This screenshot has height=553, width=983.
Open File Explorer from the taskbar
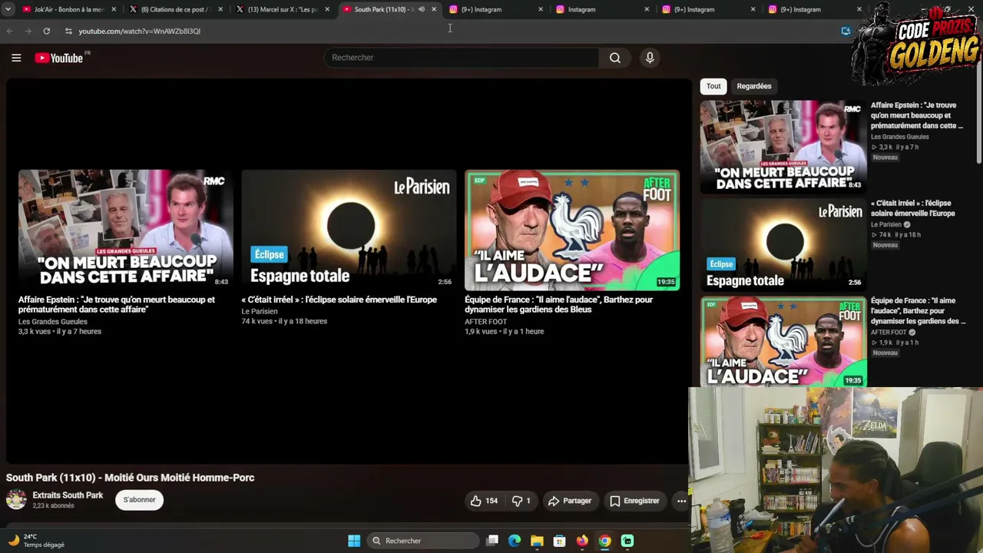coord(537,541)
